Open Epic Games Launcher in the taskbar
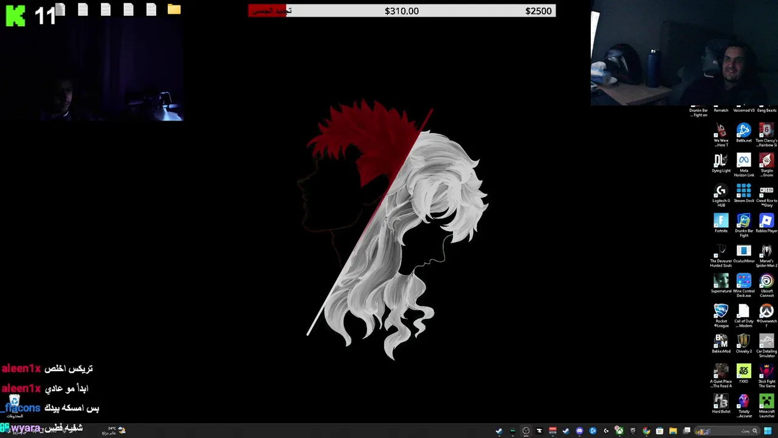This screenshot has height=438, width=778. point(633,431)
